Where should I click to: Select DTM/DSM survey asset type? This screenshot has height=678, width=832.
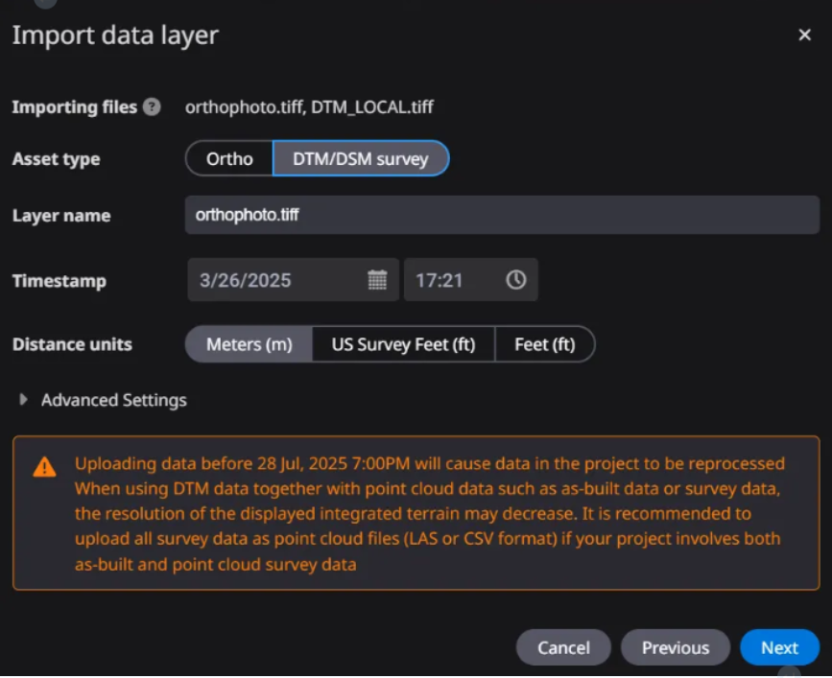tap(361, 159)
